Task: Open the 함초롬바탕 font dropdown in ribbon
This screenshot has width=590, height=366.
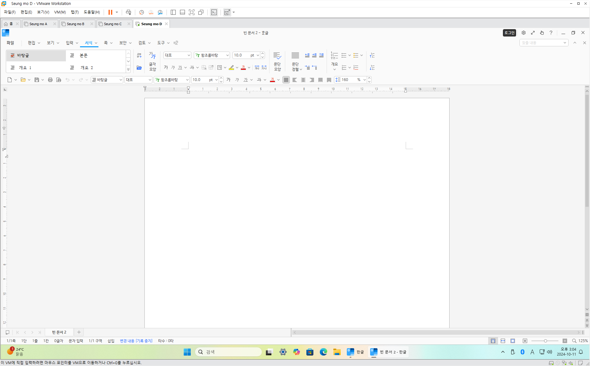Action: 227,55
